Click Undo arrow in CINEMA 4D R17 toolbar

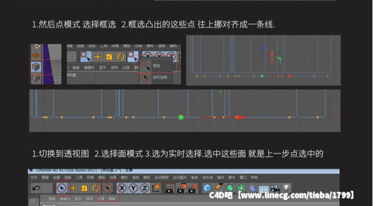[x=37, y=188]
